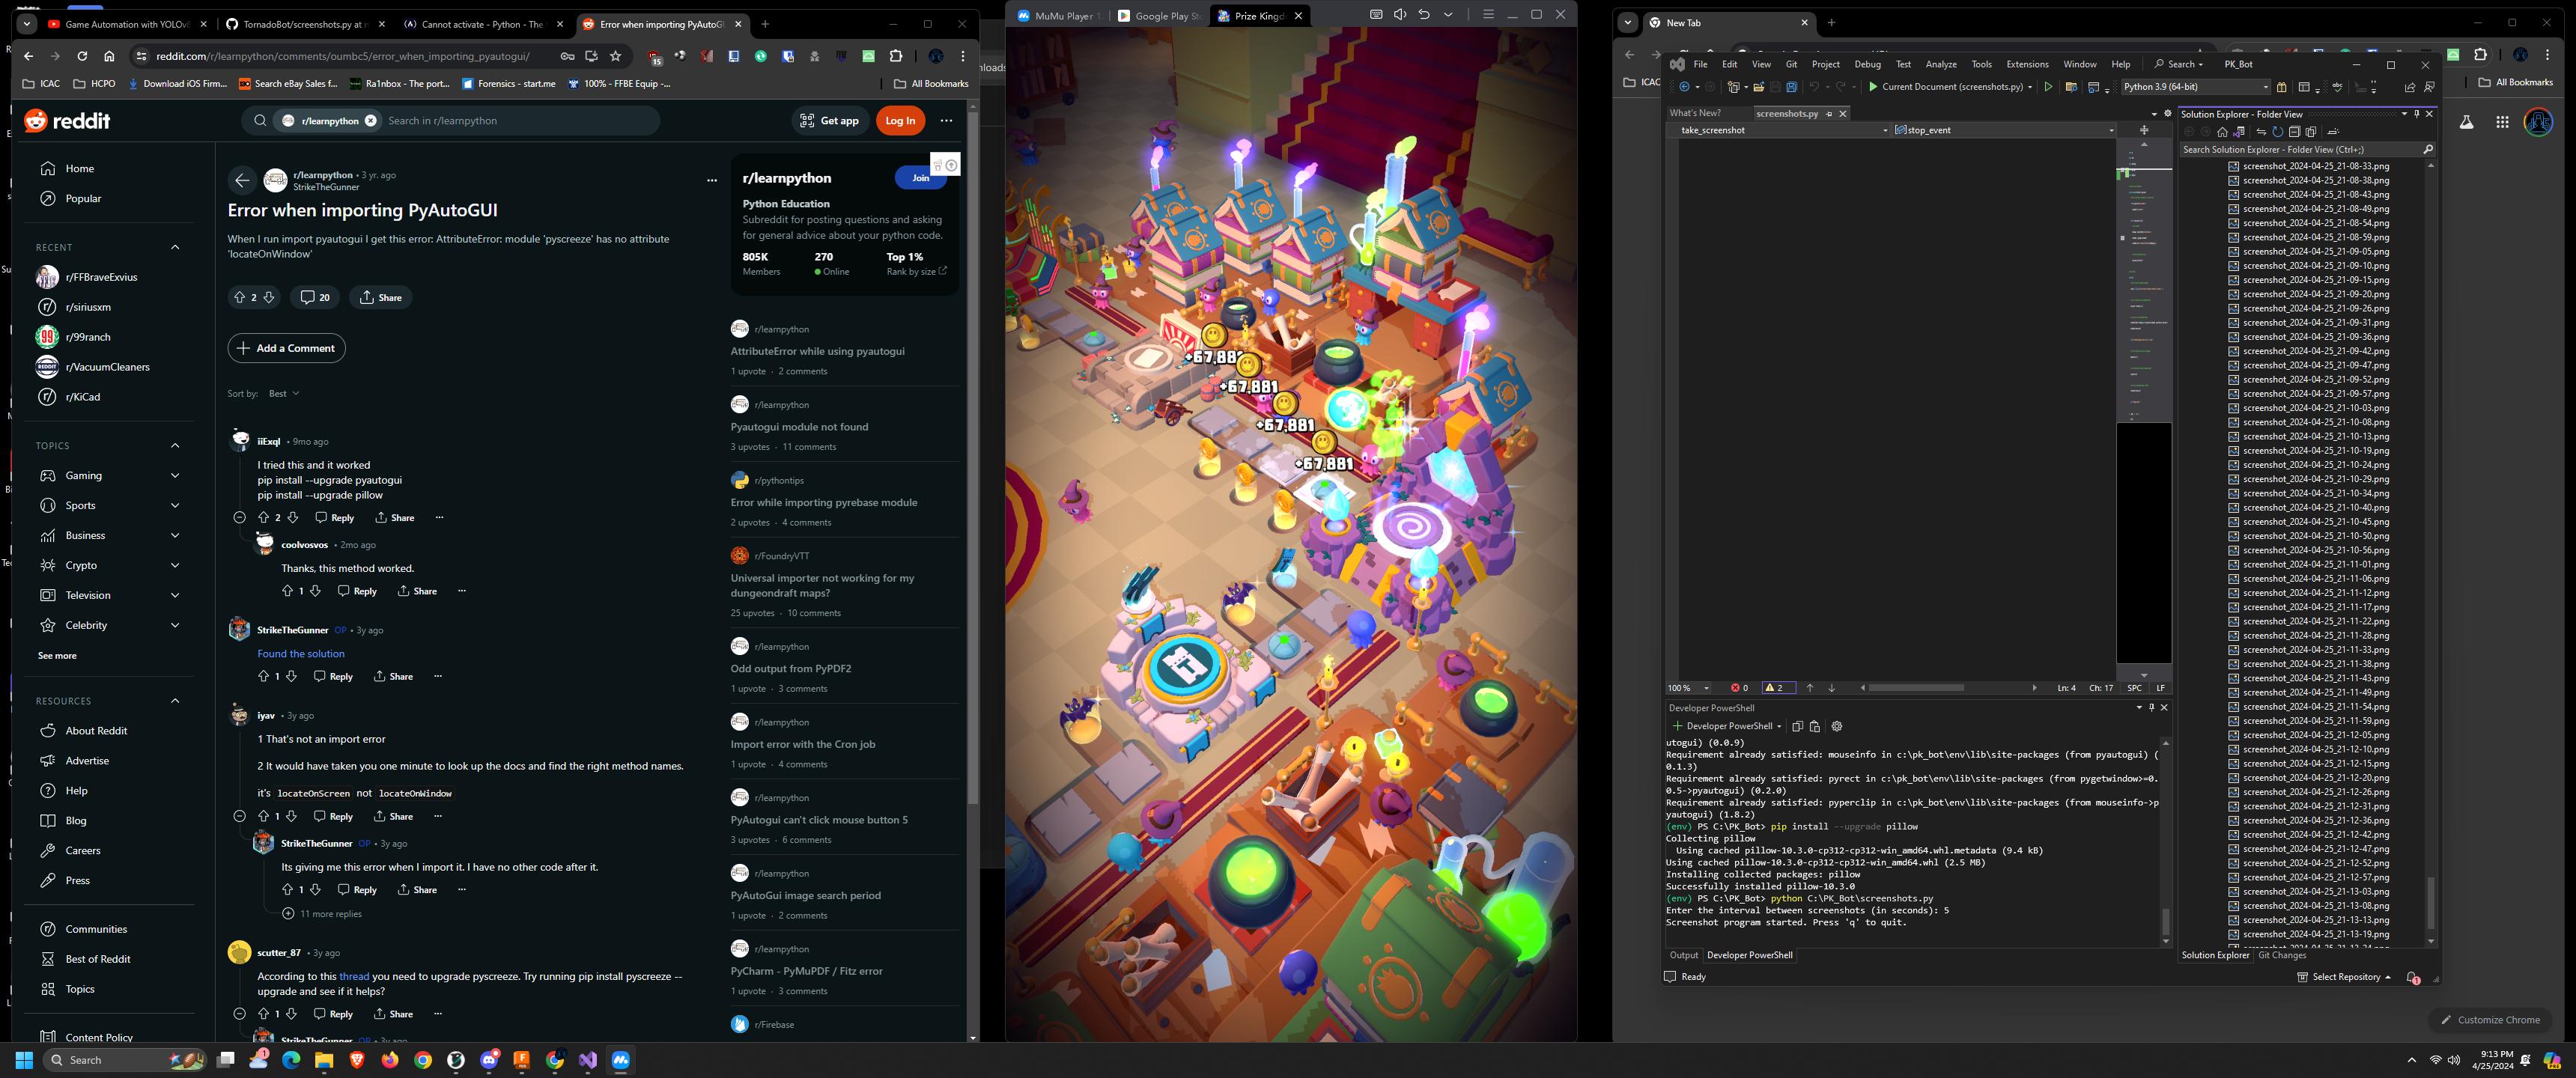Click Switch Views icon in Solution Explorer

(x=2239, y=132)
